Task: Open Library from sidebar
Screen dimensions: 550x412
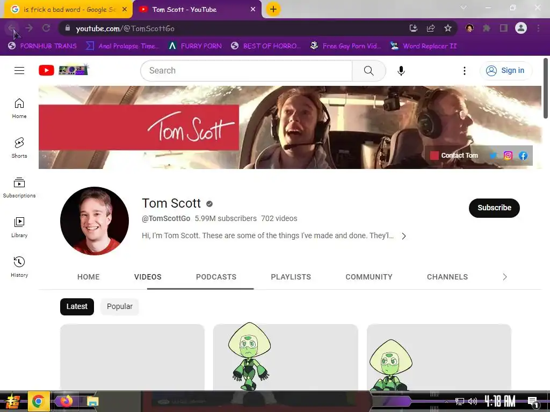Action: point(19,227)
